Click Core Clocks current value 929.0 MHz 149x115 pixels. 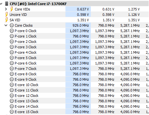pyautogui.click(x=81, y=25)
